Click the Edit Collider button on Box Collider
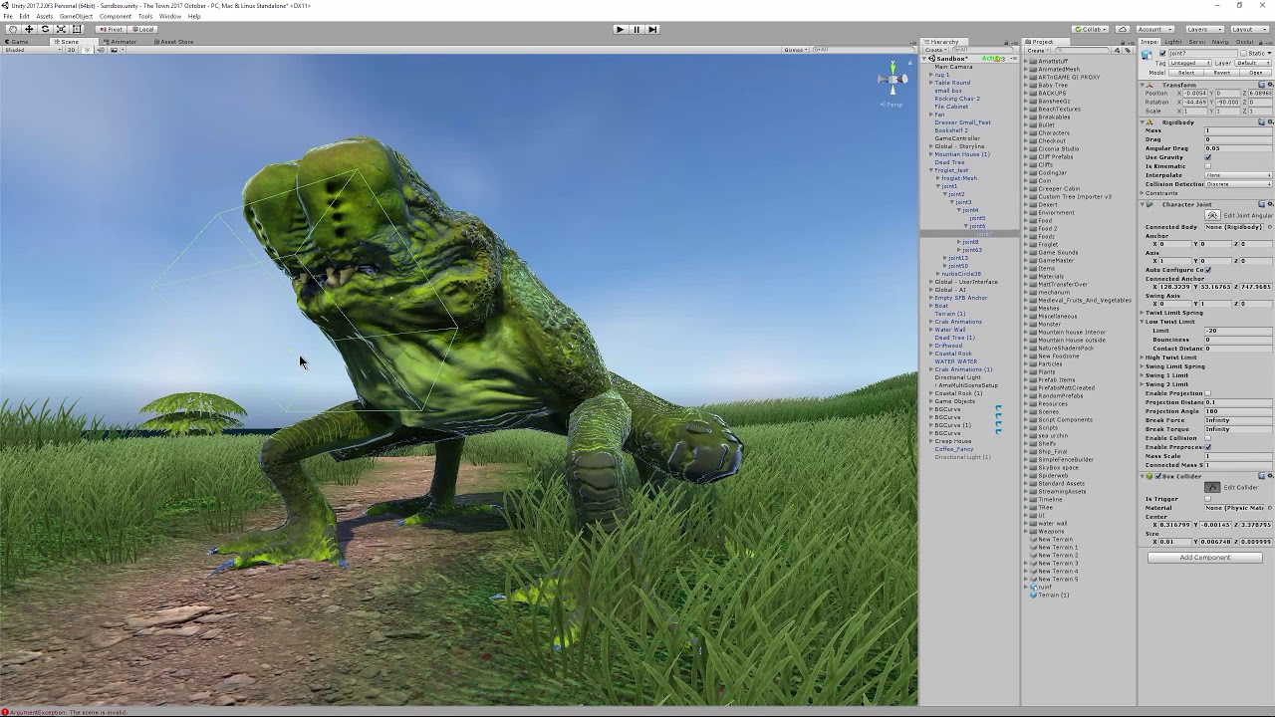1275x717 pixels. tap(1212, 487)
